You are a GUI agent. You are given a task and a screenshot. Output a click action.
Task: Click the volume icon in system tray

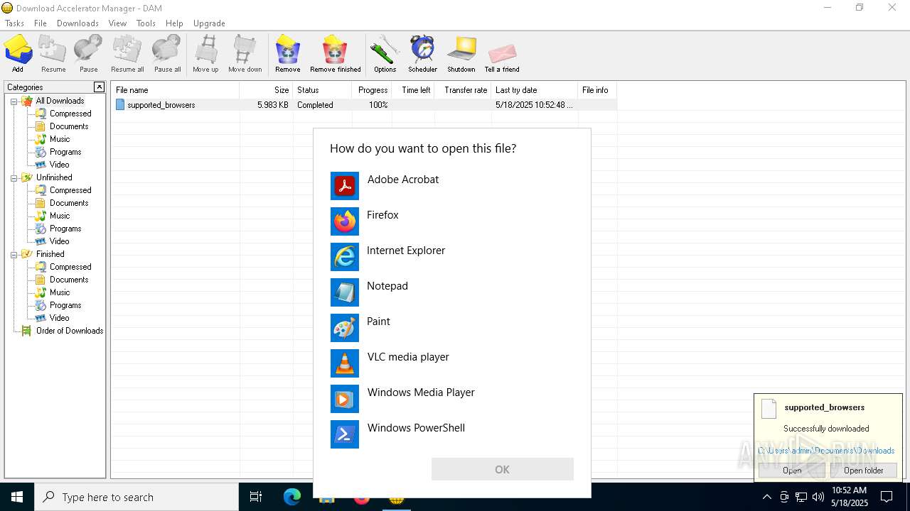[818, 497]
